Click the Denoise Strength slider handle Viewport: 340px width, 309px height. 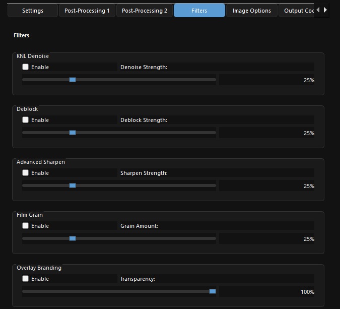click(73, 80)
